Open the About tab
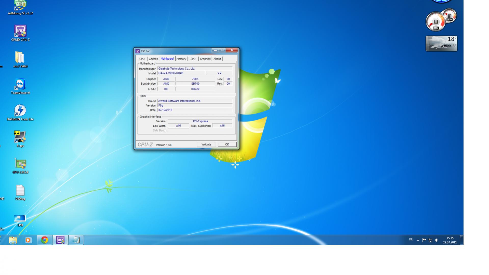Viewport: 489px width, 275px height. tap(217, 59)
